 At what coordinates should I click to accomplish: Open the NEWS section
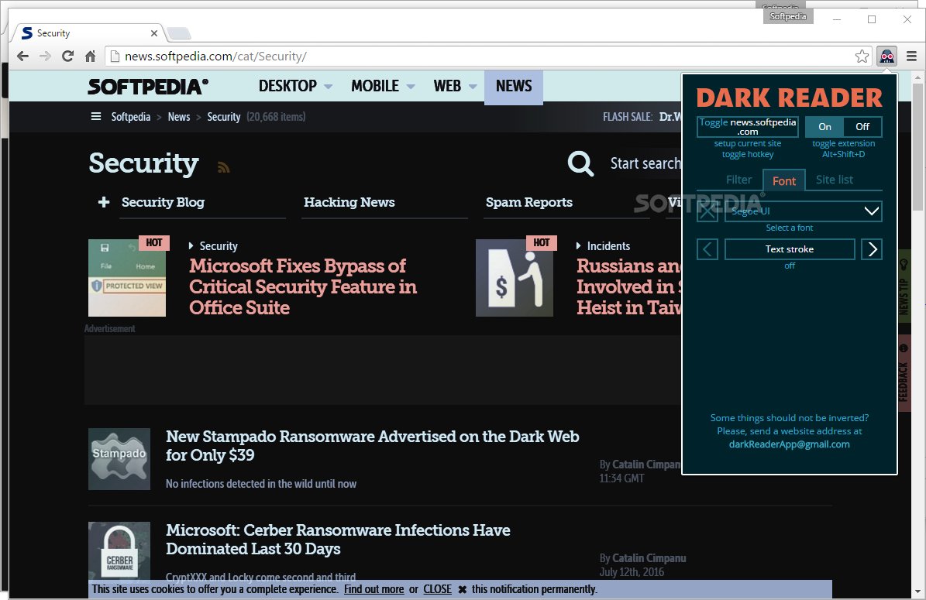coord(514,87)
